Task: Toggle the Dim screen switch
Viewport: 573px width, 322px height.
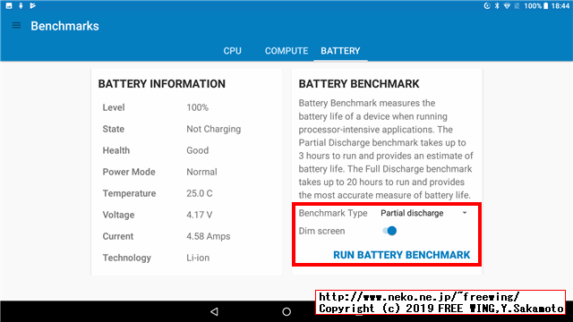Action: pos(389,231)
